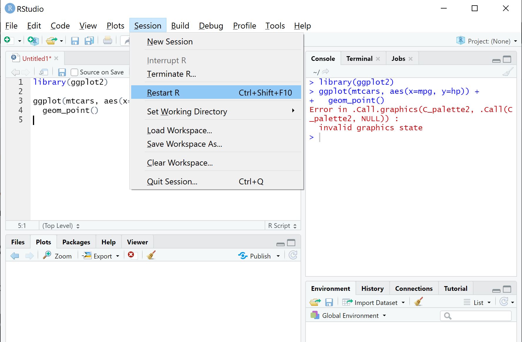
Task: Click the Publish button
Action: [255, 256]
